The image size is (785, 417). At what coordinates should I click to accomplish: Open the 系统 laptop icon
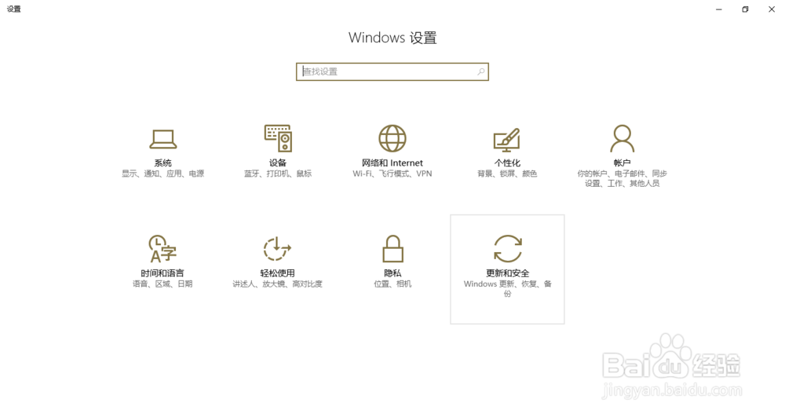(x=162, y=139)
